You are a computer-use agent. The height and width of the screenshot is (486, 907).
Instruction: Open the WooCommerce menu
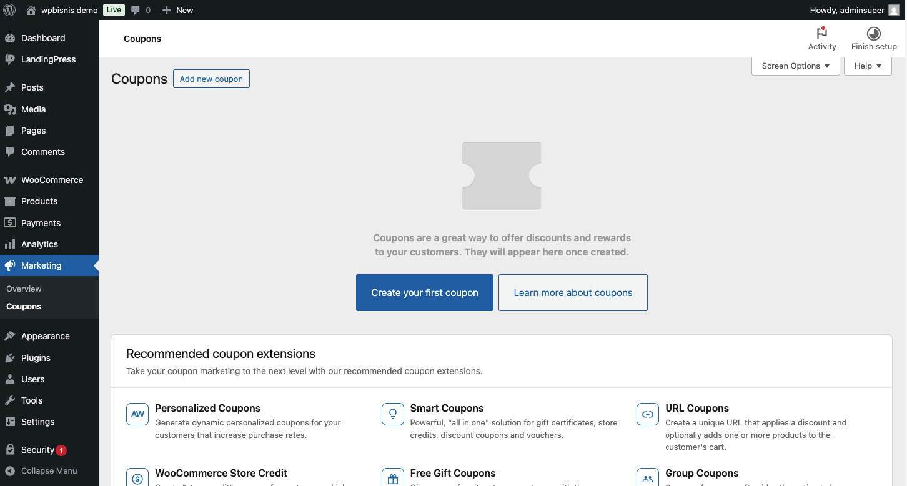[52, 180]
